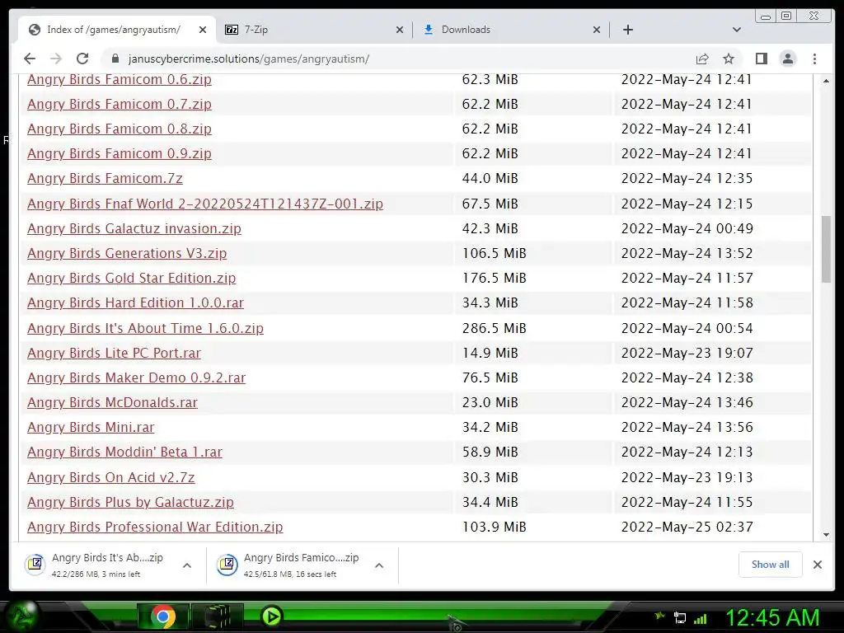
Task: Click the Chrome taskbar icon
Action: tap(163, 617)
